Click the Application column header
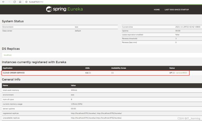Viewport: 202px width, 121px height. coord(7,68)
